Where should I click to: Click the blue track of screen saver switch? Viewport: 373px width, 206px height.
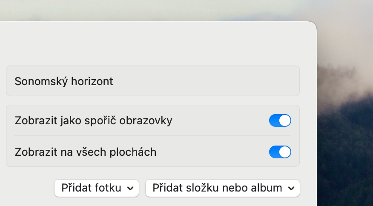[x=274, y=120]
